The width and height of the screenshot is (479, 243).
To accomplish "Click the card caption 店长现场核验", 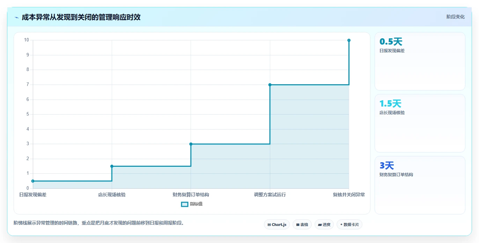I will tap(392, 113).
